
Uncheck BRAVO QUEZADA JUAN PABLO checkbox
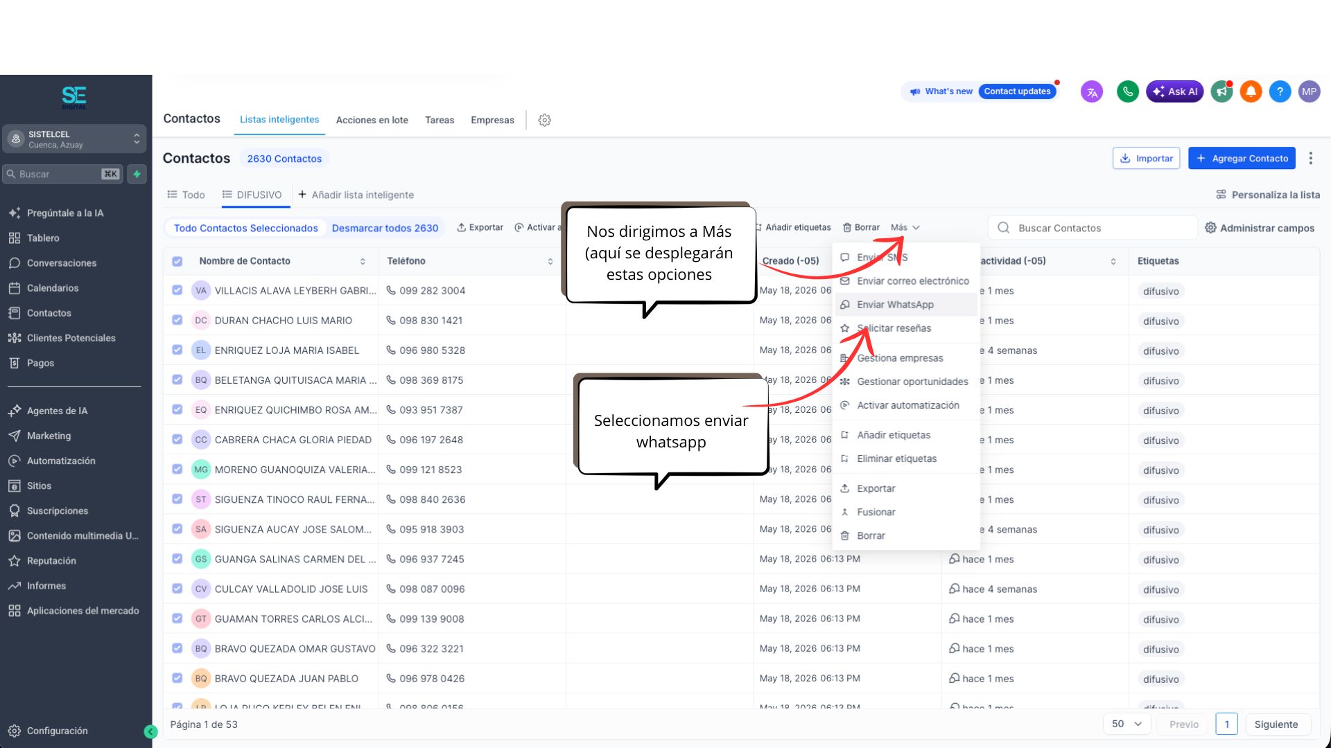[x=177, y=679]
